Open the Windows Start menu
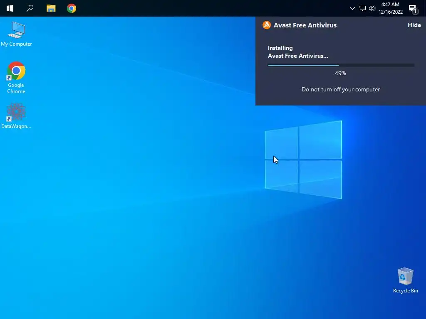426x319 pixels. [10, 8]
